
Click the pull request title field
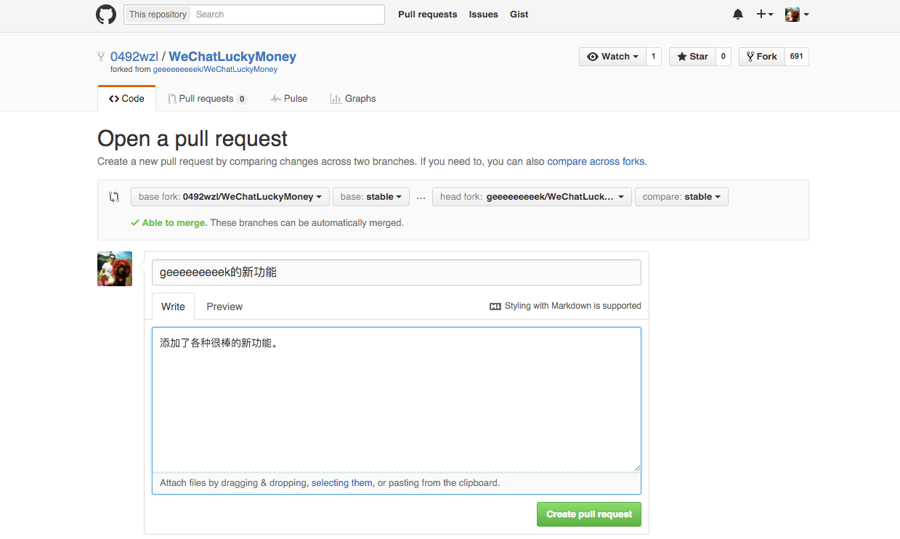click(397, 272)
